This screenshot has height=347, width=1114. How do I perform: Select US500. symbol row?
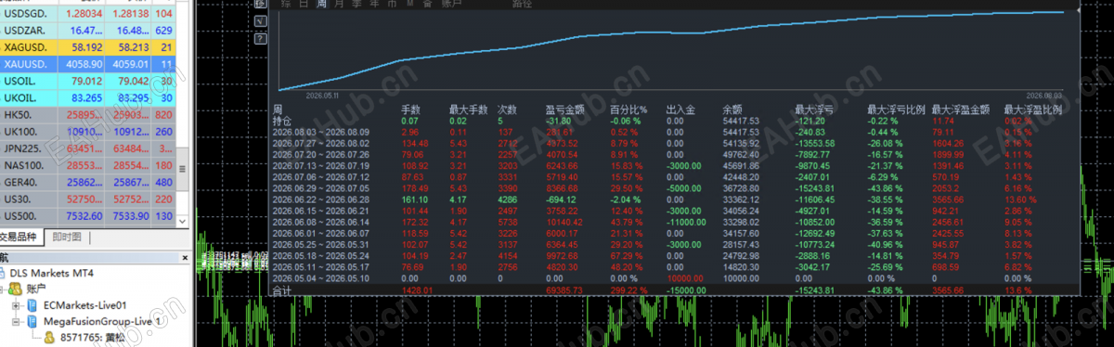coord(88,217)
